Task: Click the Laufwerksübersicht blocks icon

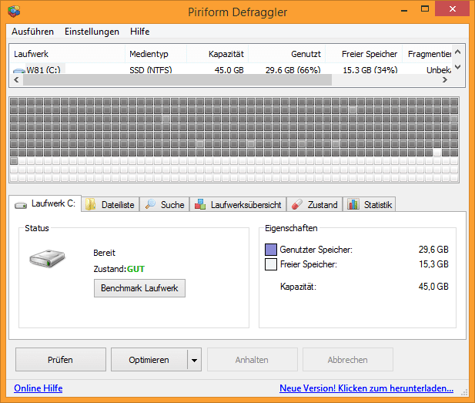Action: point(200,204)
